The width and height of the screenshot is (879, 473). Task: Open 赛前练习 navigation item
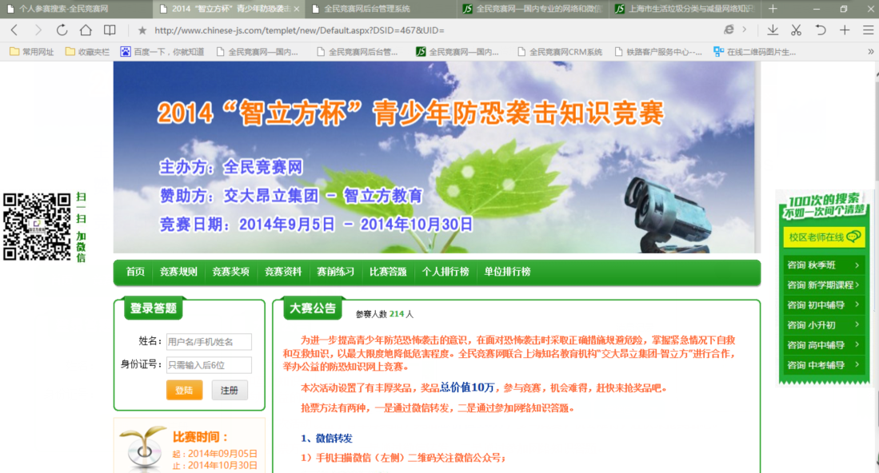tap(335, 272)
